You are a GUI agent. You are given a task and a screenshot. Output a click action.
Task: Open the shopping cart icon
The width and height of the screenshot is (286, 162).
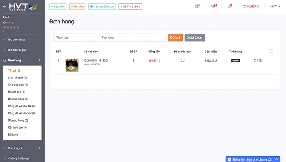tap(197, 6)
